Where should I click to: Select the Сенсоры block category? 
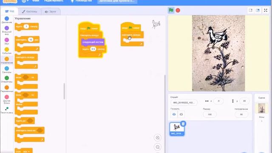coord(7,70)
